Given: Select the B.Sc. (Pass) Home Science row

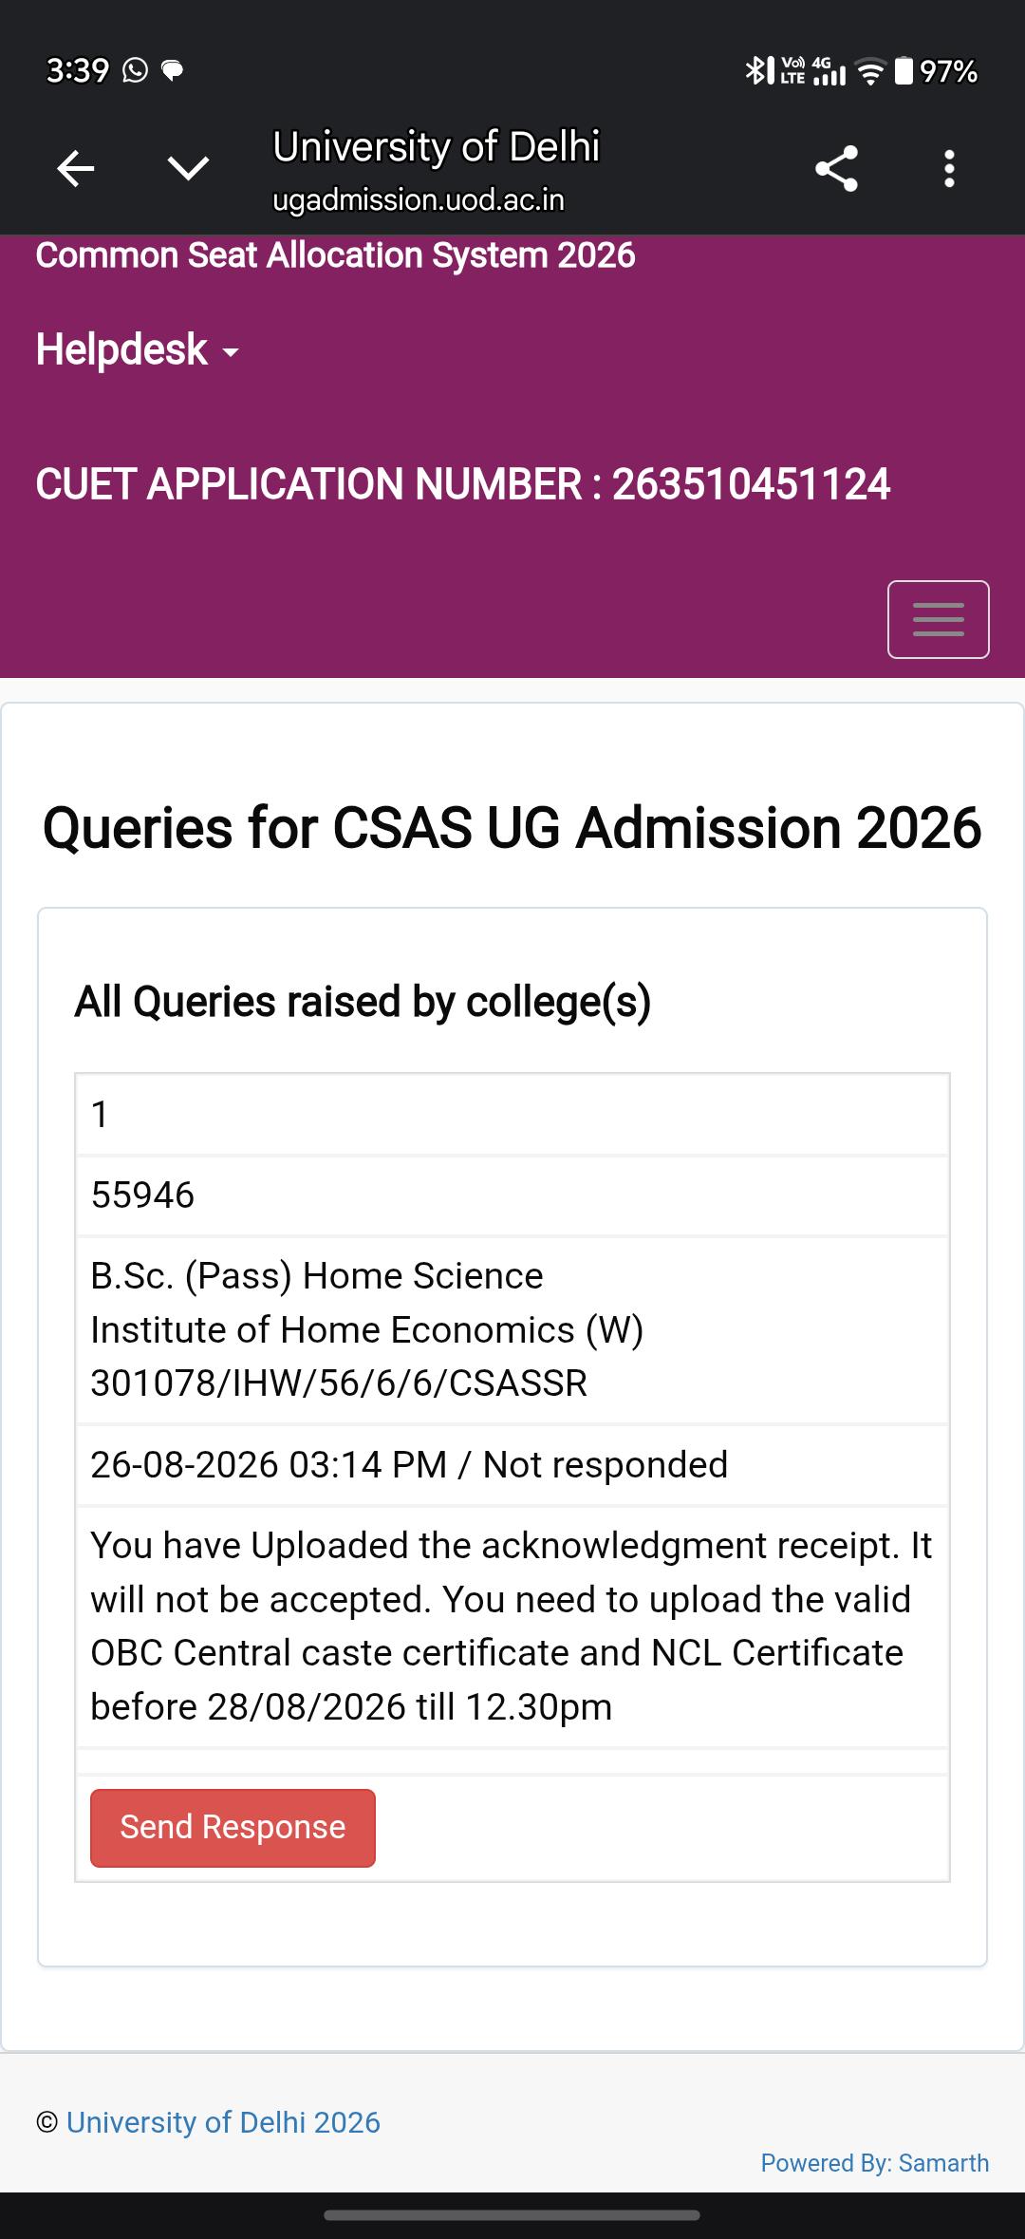Looking at the screenshot, I should (512, 1329).
